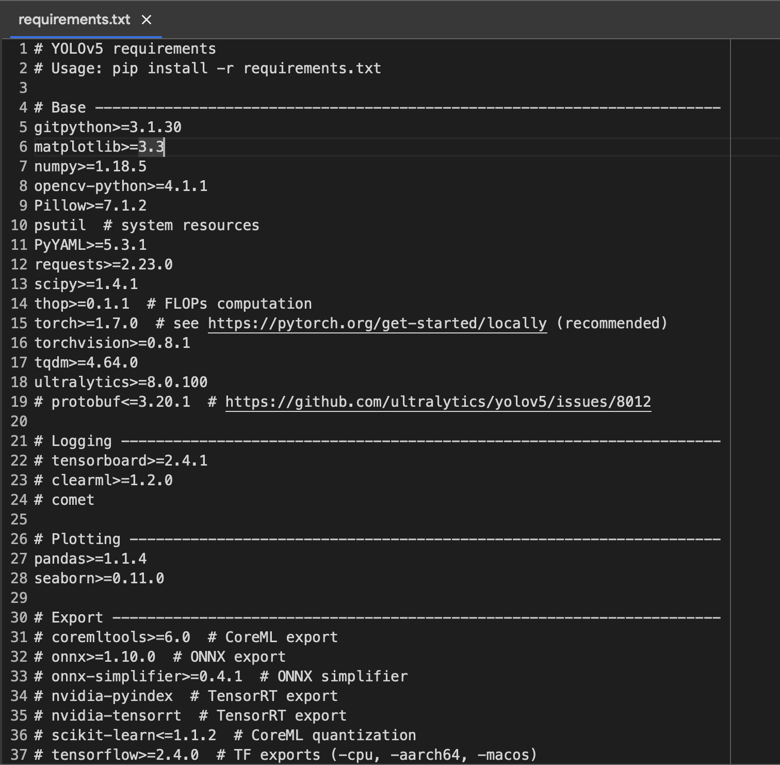The image size is (780, 765).
Task: Click line number 29 in the gutter
Action: click(x=19, y=598)
